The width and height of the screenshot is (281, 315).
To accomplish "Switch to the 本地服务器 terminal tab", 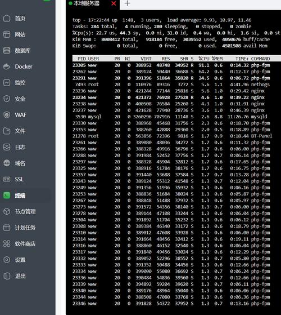I will point(87,3).
